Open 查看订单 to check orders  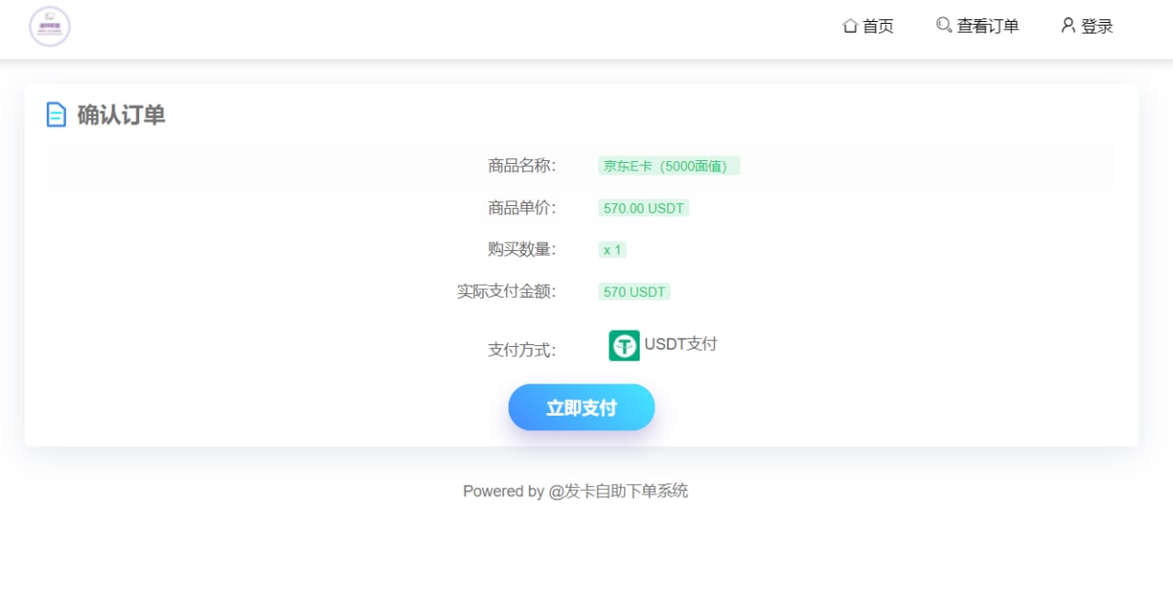click(987, 26)
